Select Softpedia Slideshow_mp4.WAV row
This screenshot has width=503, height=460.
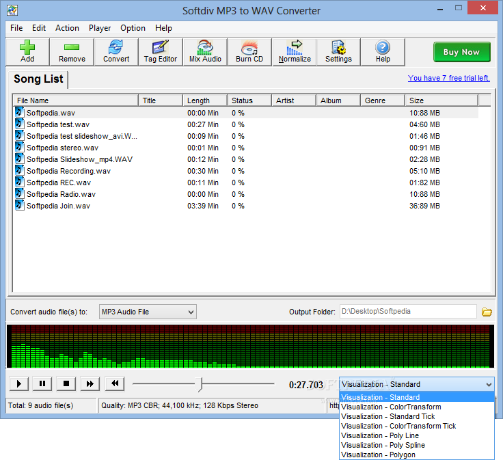pyautogui.click(x=246, y=159)
